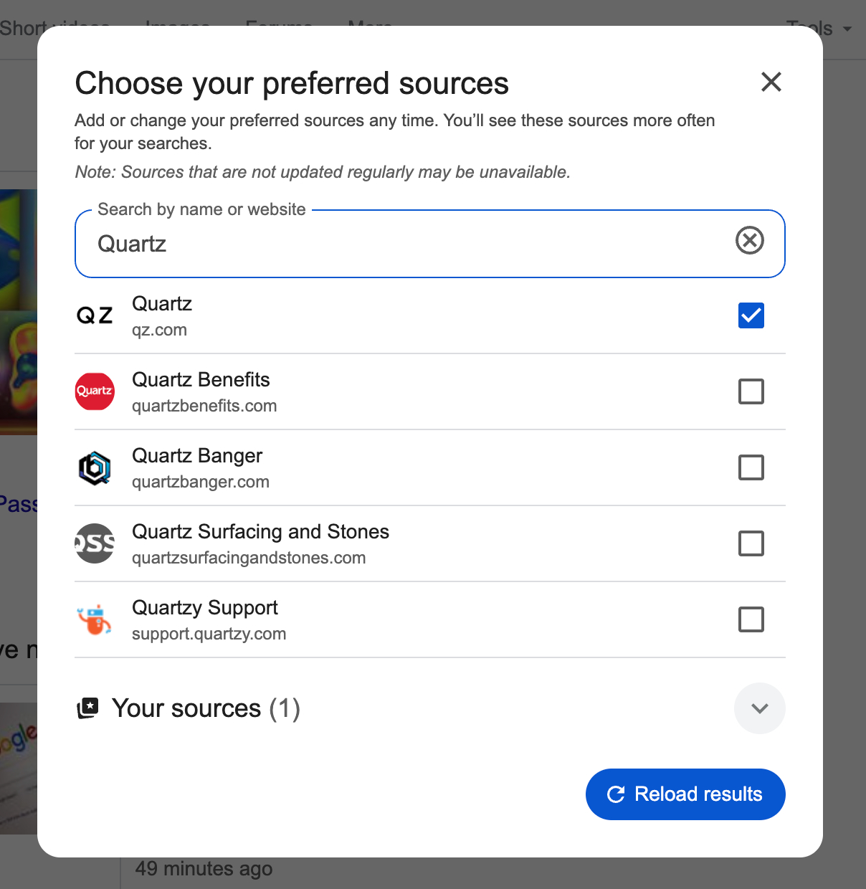Screen dimensions: 866x889
Task: Clear the search field with circled X
Action: click(750, 240)
